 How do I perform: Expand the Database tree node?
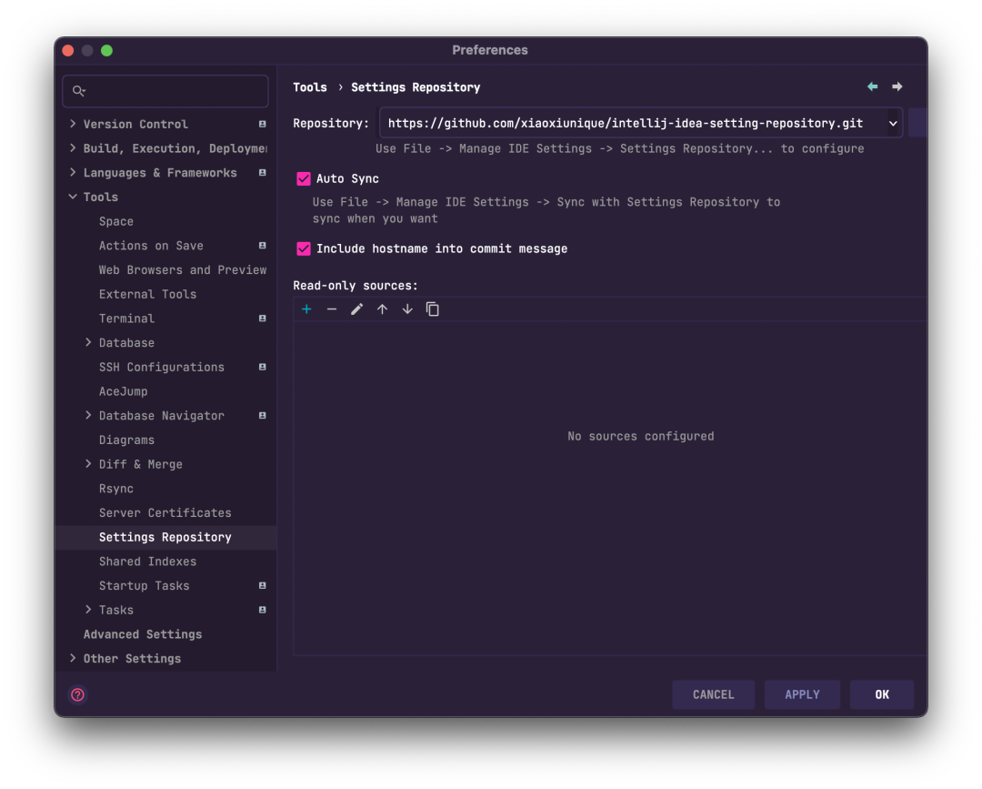tap(87, 342)
